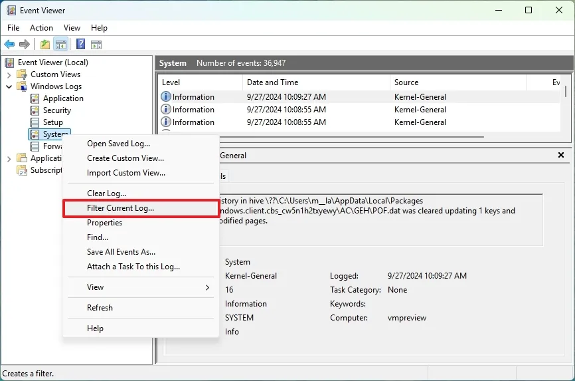The width and height of the screenshot is (575, 381).
Task: Click the blue Help question mark icon
Action: (x=80, y=45)
